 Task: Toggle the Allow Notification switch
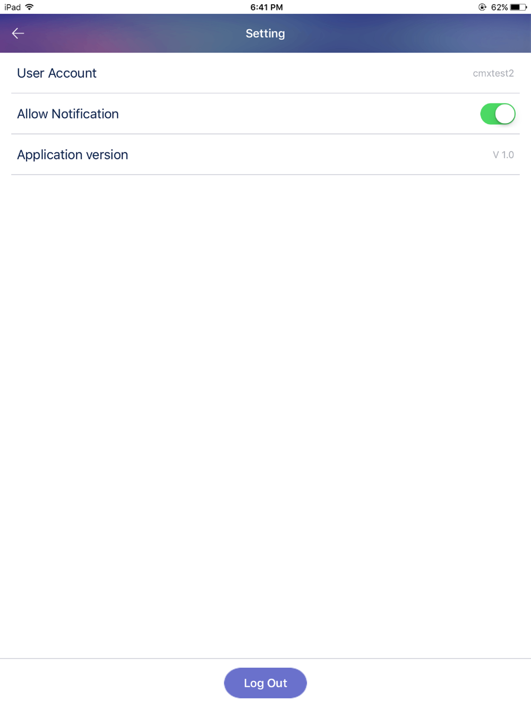pyautogui.click(x=498, y=114)
